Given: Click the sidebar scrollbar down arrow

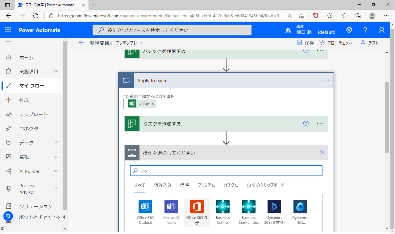Looking at the screenshot, I should click(65, 229).
